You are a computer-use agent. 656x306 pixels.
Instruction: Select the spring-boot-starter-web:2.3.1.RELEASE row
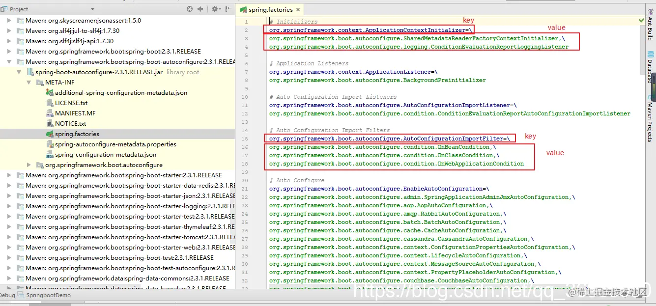click(117, 248)
